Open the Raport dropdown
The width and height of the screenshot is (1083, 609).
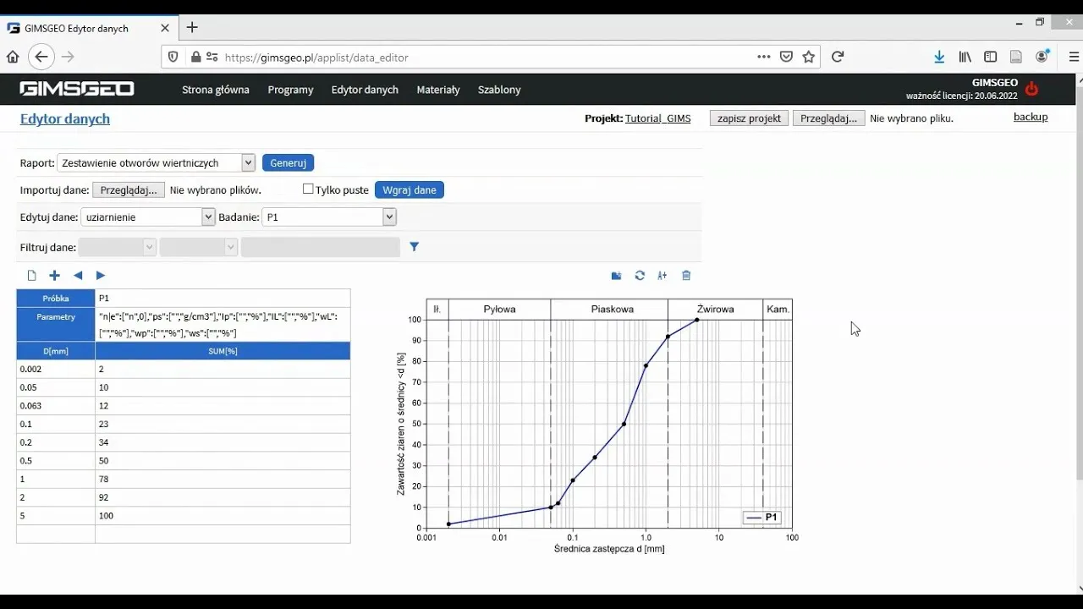[156, 162]
